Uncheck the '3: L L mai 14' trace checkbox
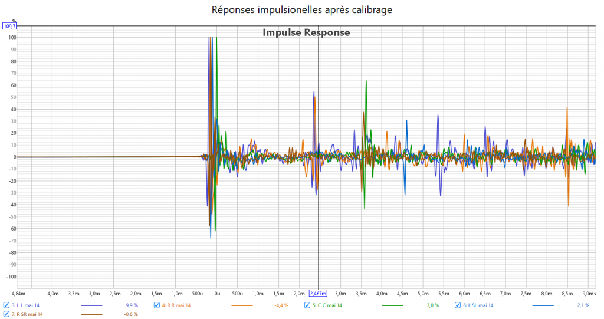This screenshot has height=319, width=604. pos(6,305)
